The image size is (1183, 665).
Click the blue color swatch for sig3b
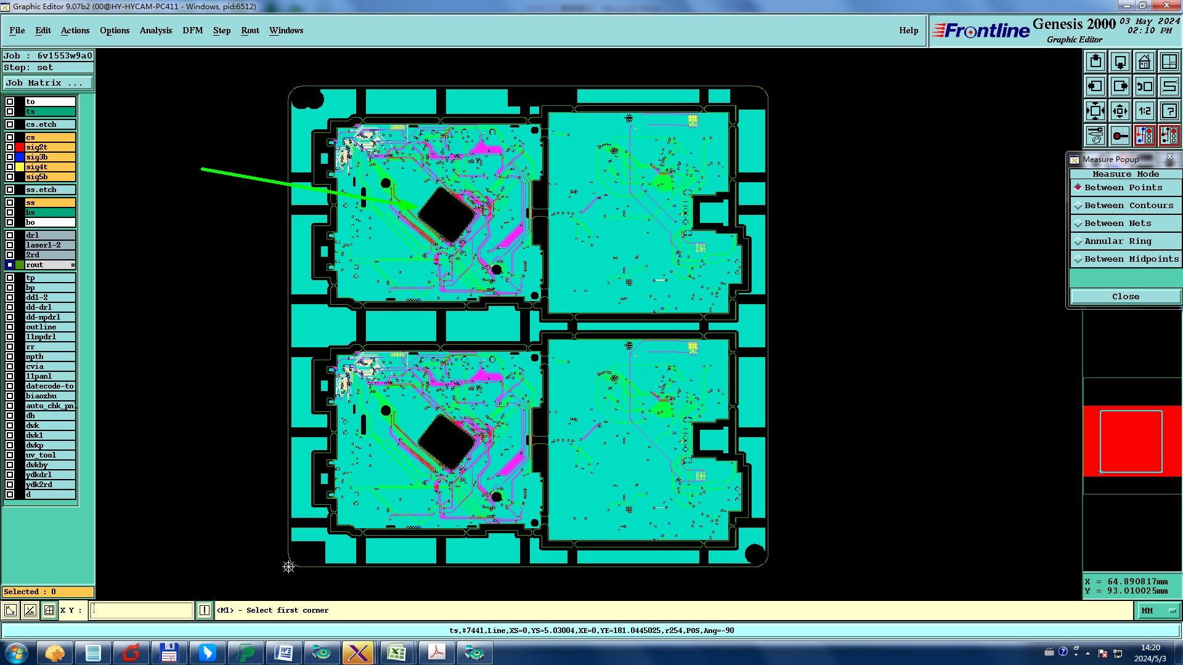20,157
